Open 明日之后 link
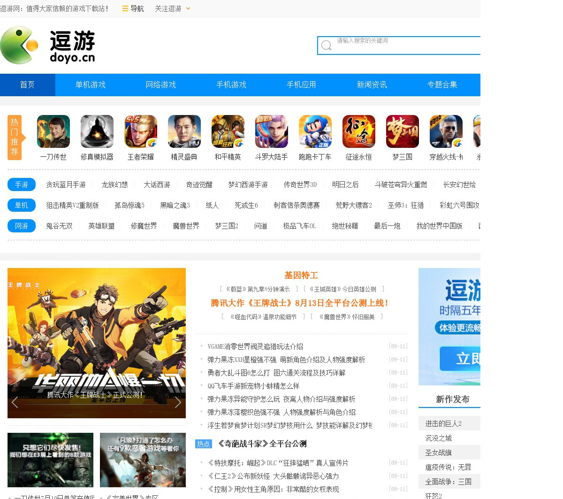The height and width of the screenshot is (499, 563). [x=345, y=185]
